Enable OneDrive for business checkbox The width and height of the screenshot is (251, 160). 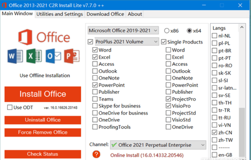coord(95,113)
